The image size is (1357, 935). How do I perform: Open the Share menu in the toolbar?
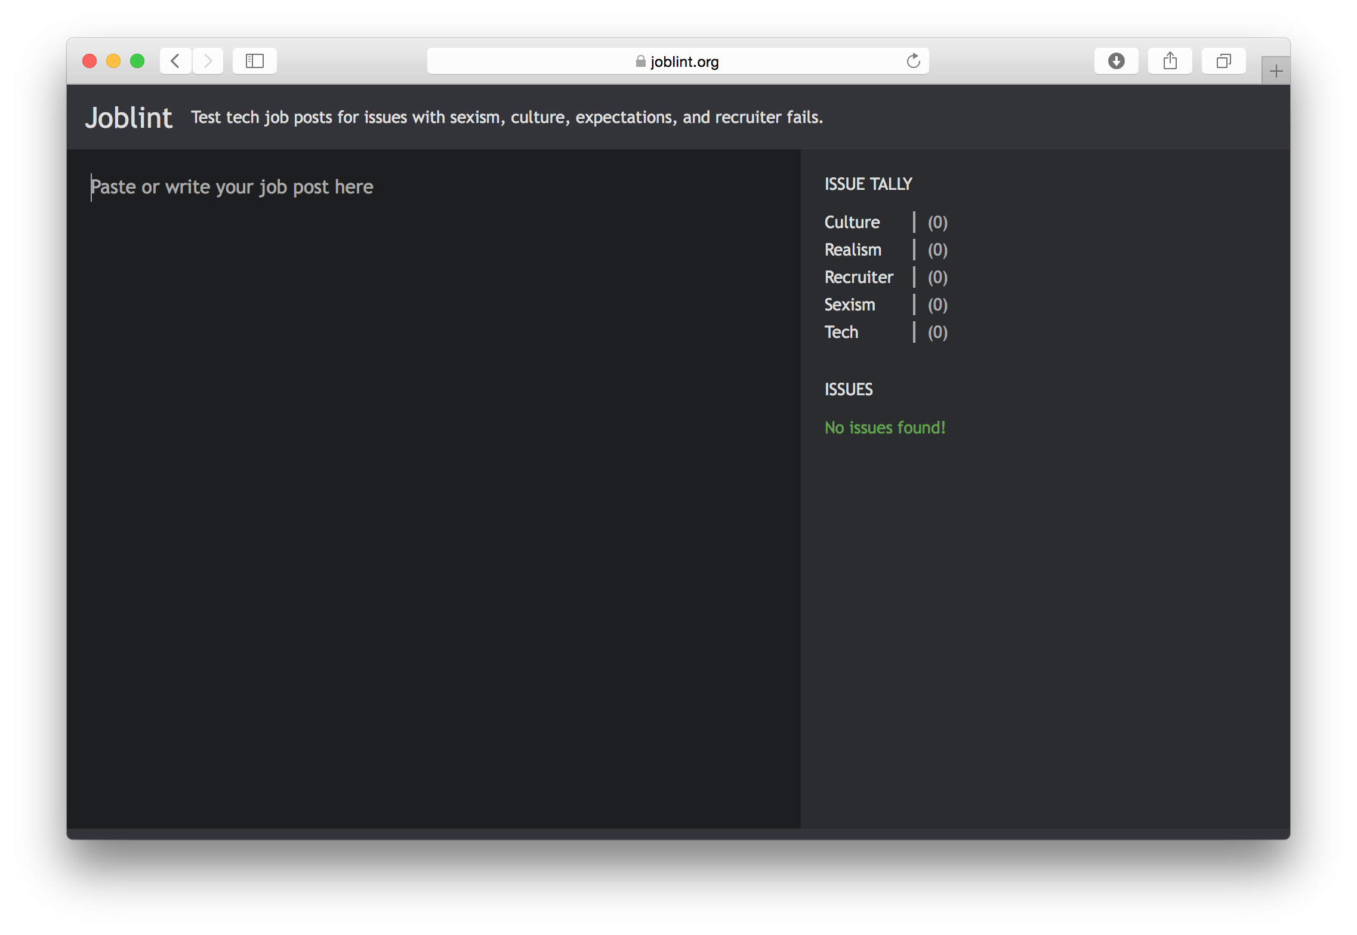(1170, 61)
